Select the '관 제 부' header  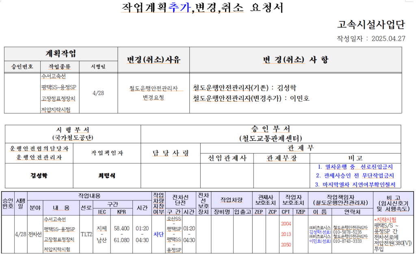point(301,148)
